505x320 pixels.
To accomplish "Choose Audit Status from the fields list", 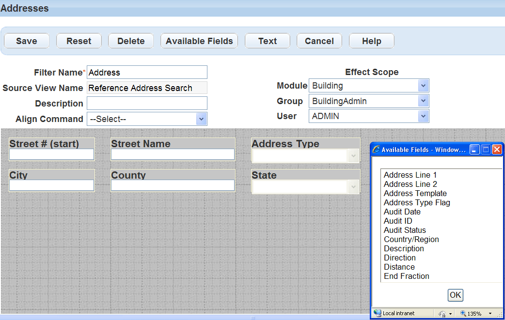I will [x=405, y=230].
